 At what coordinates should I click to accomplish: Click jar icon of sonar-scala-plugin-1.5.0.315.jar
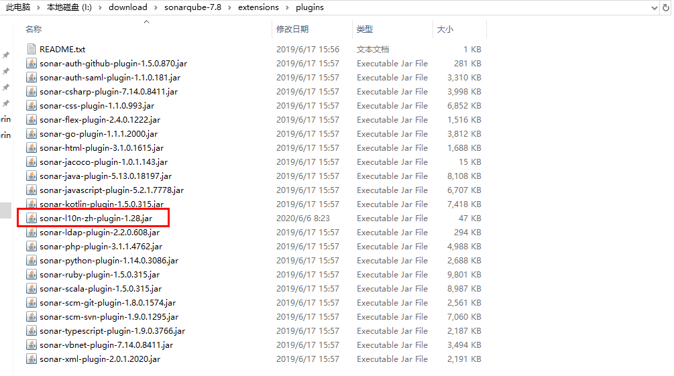point(32,289)
